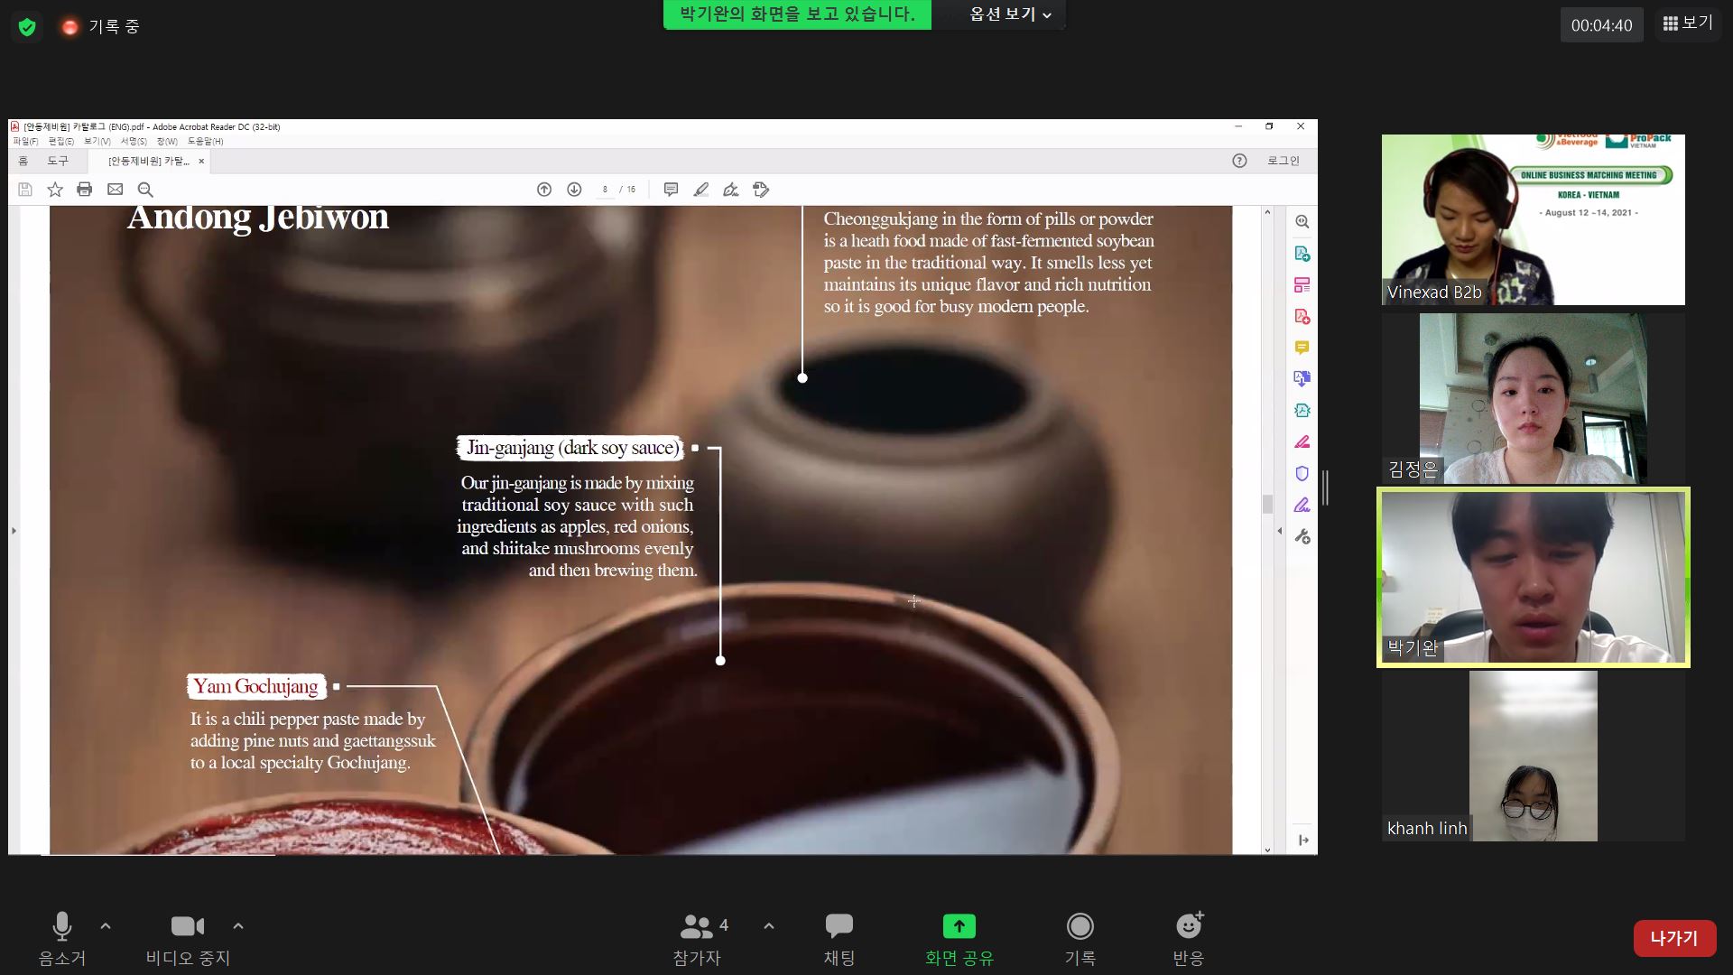Open the 보기 view layout menu
This screenshot has height=975, width=1733.
pyautogui.click(x=1688, y=23)
